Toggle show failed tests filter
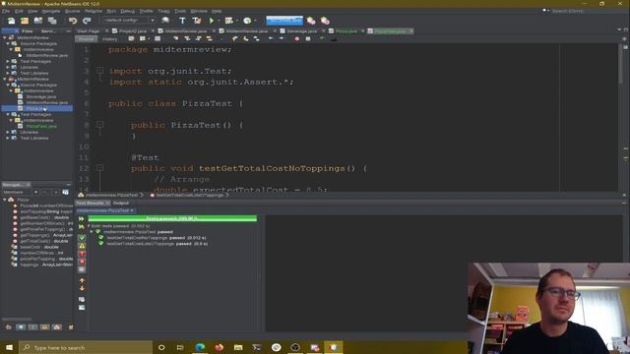630x354 pixels. coord(82,254)
